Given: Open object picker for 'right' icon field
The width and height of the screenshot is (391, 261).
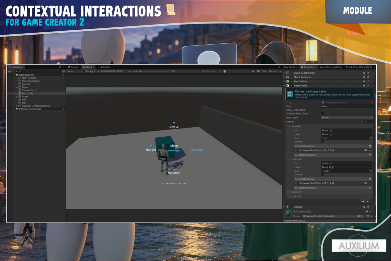Looking at the screenshot, I should 370,171.
